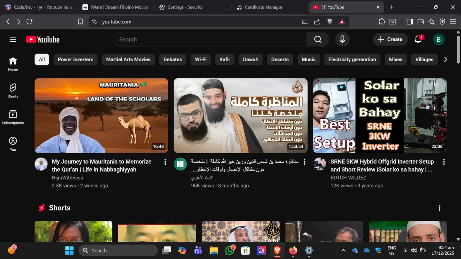Select the Wi-Fi chip
This screenshot has height=259, width=461.
coord(201,59)
